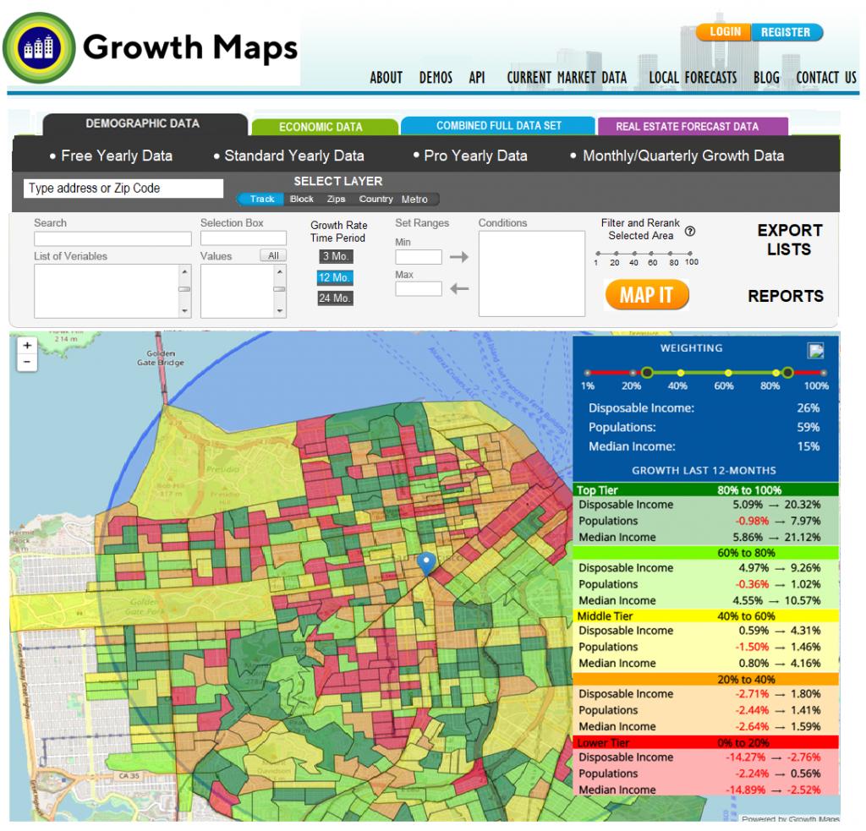Select the Zips layer option
Image resolution: width=866 pixels, height=831 pixels.
(x=336, y=199)
